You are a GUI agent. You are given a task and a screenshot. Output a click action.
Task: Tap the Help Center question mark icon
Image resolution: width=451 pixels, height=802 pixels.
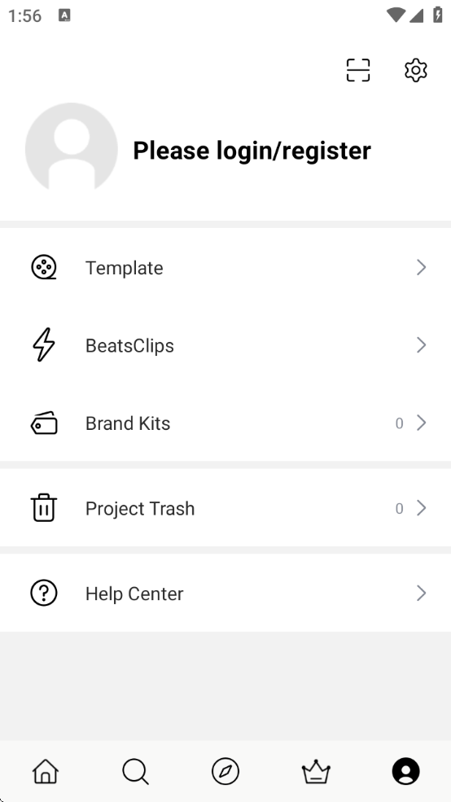coord(44,594)
